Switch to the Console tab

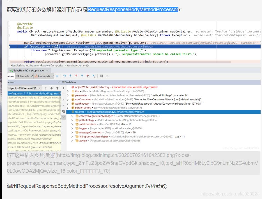click(24, 76)
